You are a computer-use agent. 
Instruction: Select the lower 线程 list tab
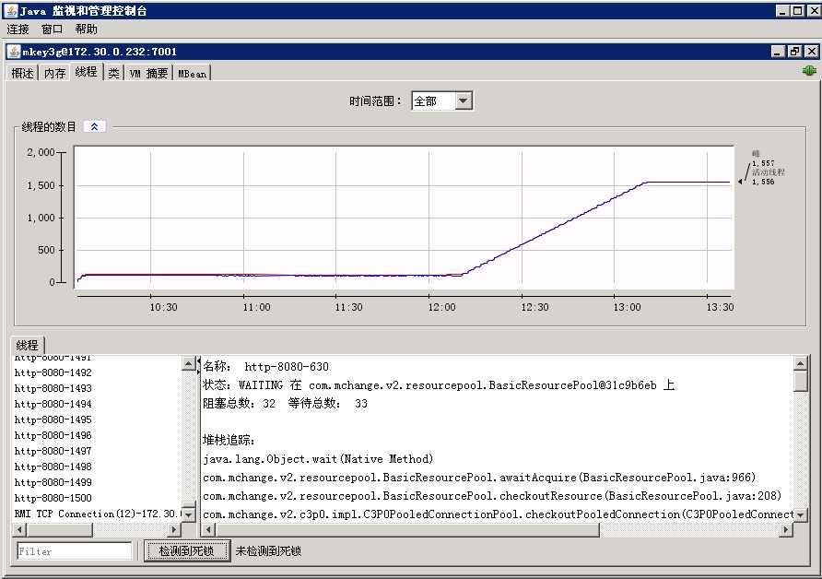[x=28, y=345]
